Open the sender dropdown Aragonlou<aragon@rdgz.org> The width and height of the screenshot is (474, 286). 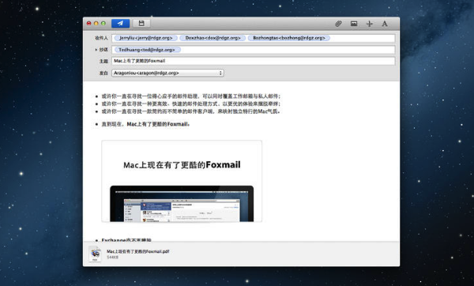[x=167, y=73]
